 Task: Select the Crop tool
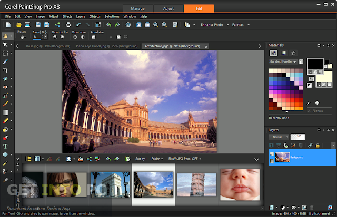5,69
